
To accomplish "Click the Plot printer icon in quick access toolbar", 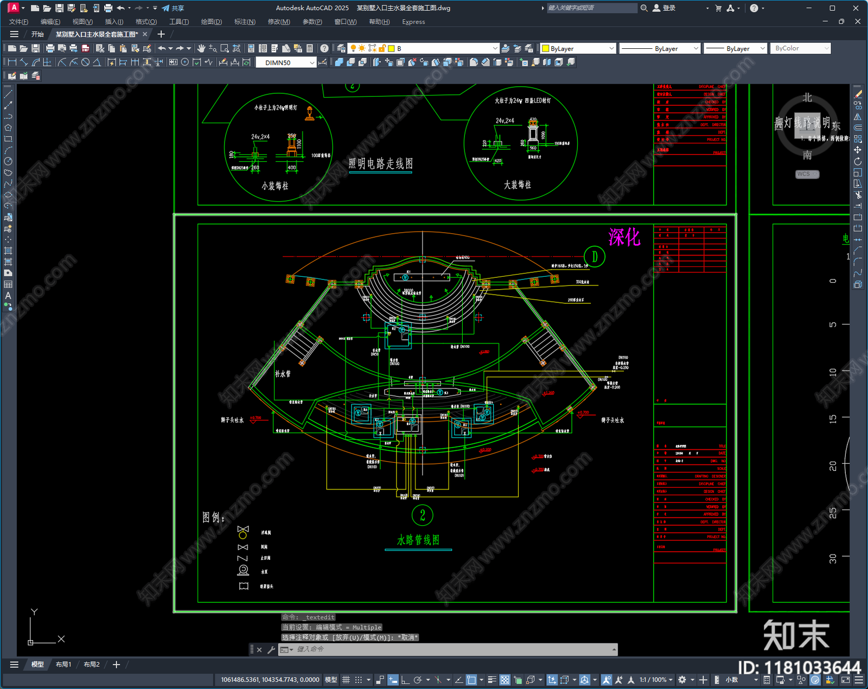I will click(x=108, y=8).
